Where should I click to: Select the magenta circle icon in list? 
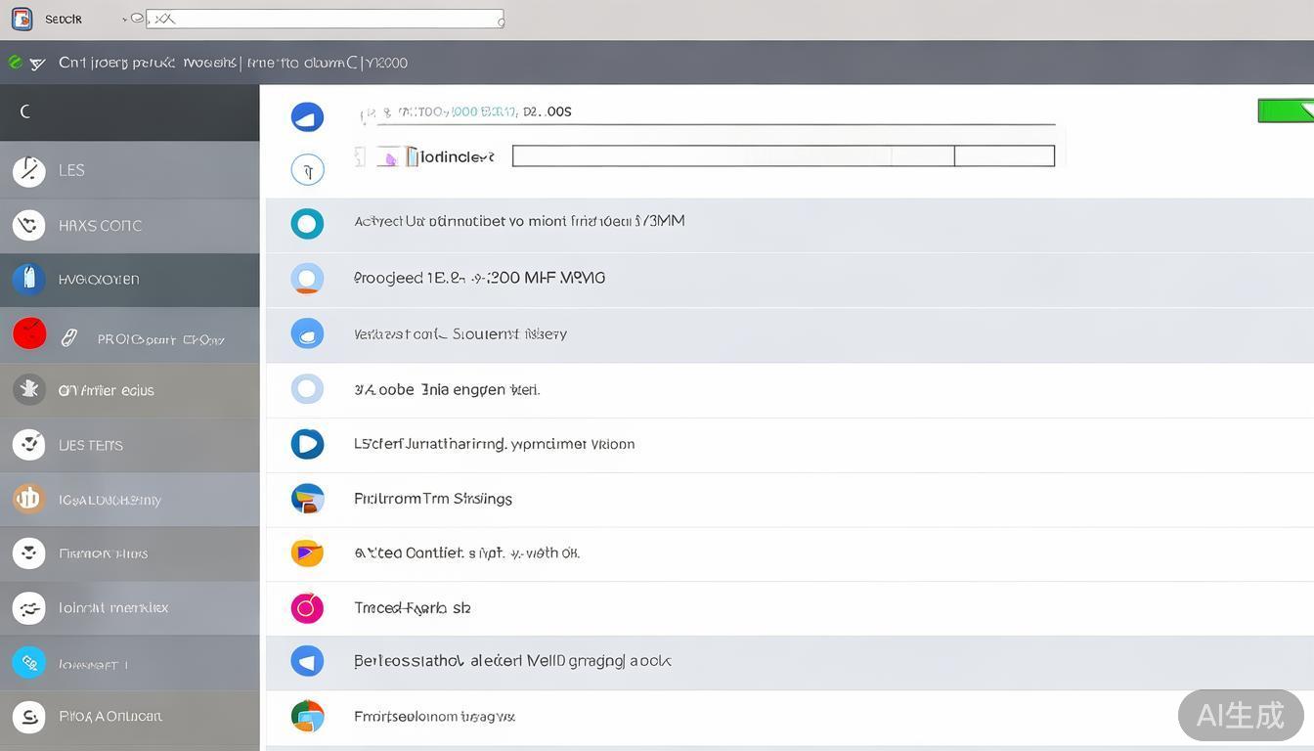click(307, 608)
